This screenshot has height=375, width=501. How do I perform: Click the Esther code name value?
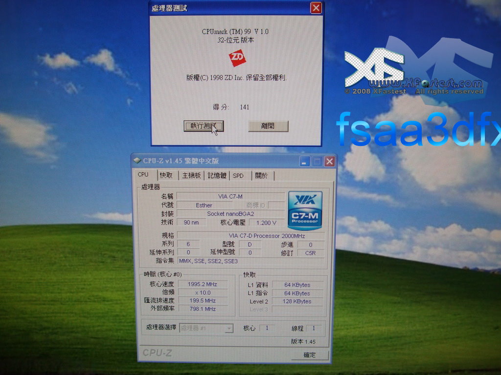point(204,206)
